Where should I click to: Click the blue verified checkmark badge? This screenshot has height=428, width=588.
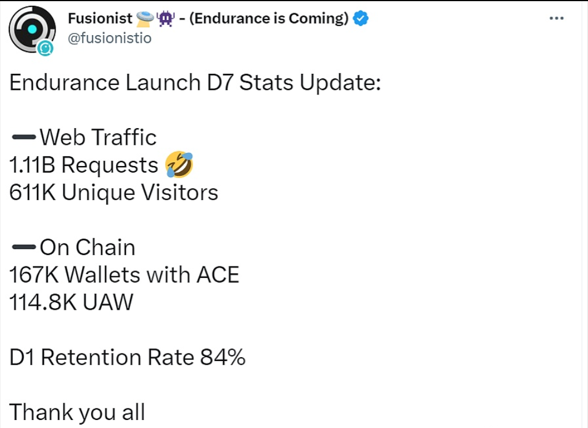pyautogui.click(x=361, y=18)
